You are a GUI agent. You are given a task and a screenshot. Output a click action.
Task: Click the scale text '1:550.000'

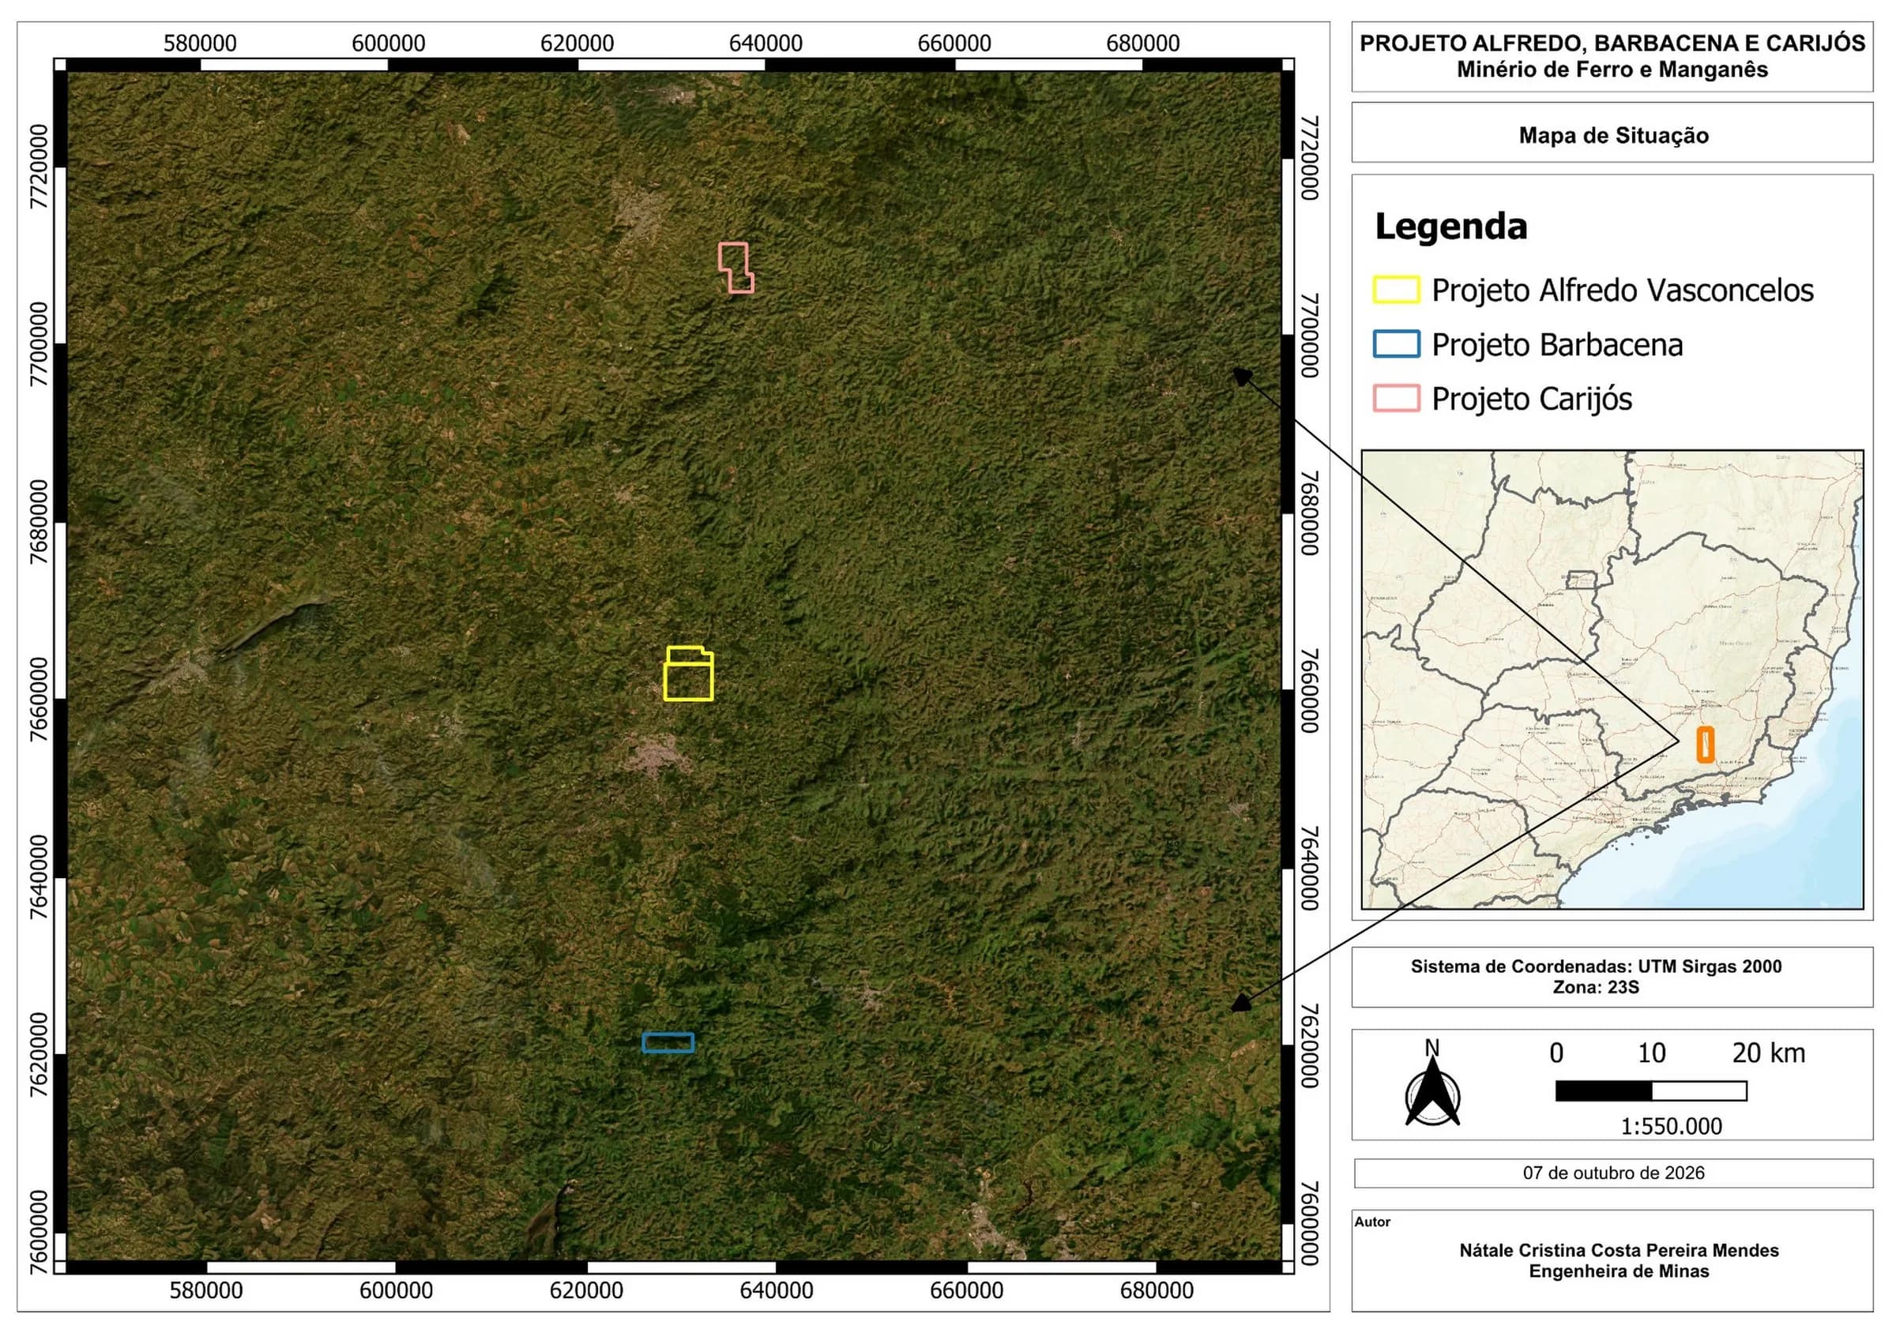click(x=1672, y=1126)
